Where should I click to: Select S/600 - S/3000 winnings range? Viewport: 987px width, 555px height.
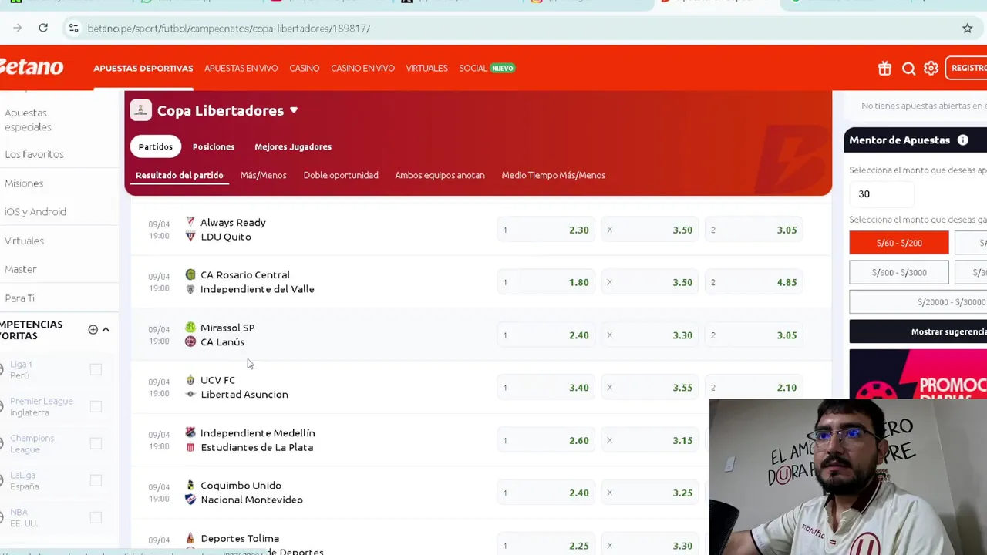click(899, 272)
